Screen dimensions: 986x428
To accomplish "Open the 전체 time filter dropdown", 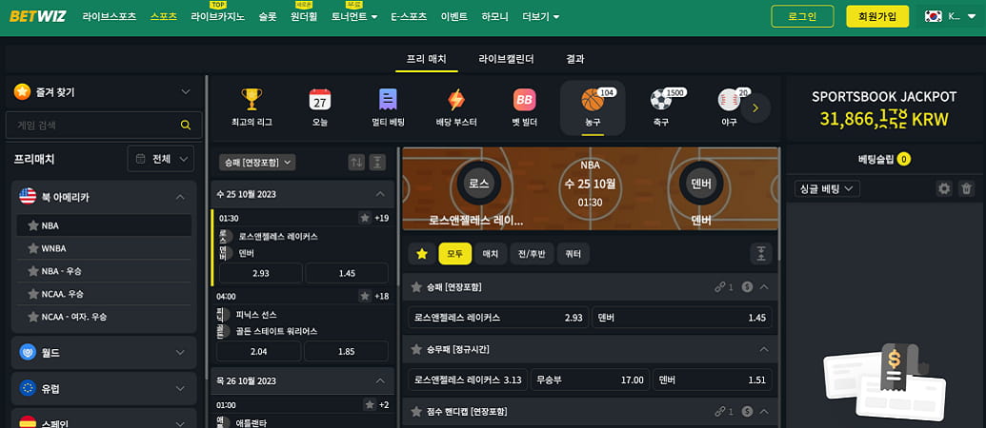I will coord(160,159).
